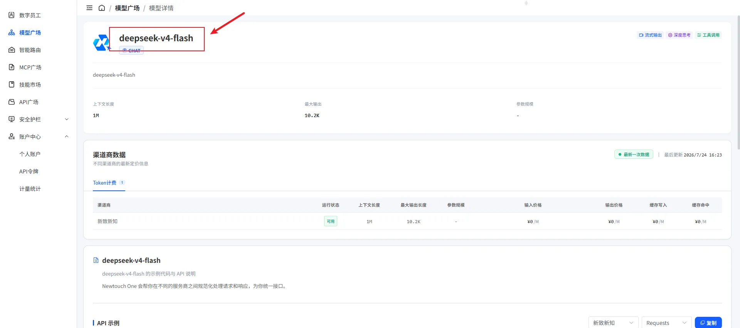Image resolution: width=740 pixels, height=328 pixels.
Task: Click the CHAT tag badge
Action: click(x=131, y=50)
